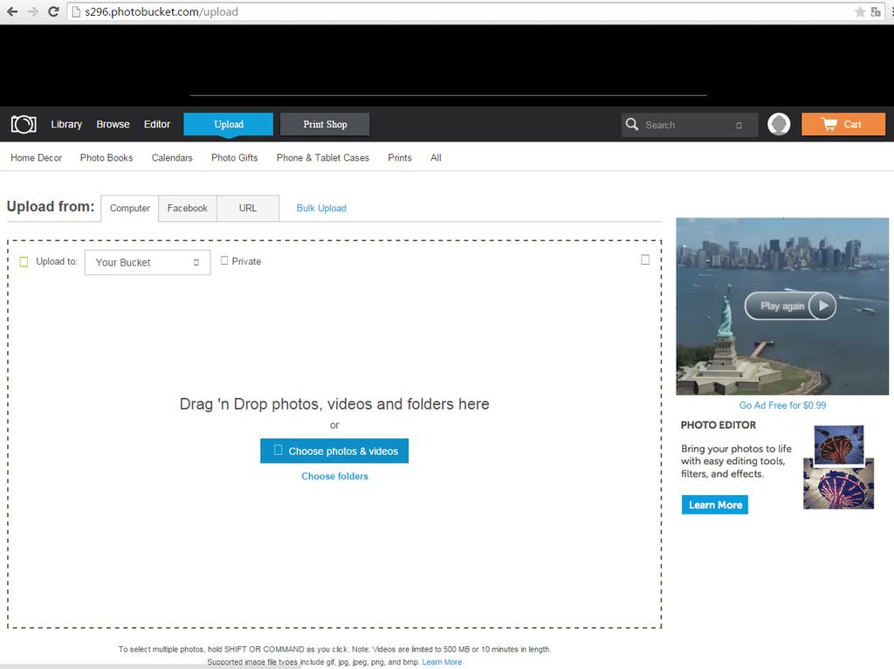894x669 pixels.
Task: Click the Go Ad Free for $0.99 link
Action: click(x=782, y=405)
